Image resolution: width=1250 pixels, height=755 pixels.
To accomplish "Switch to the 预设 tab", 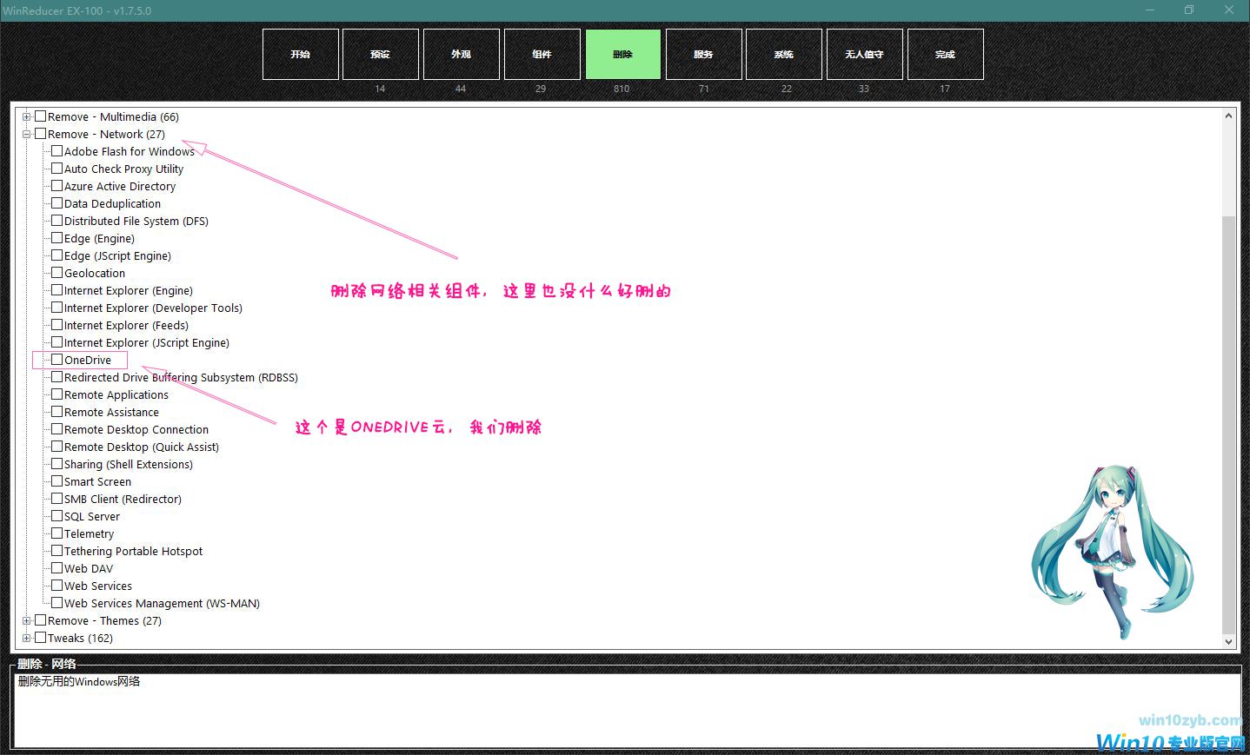I will pos(380,54).
